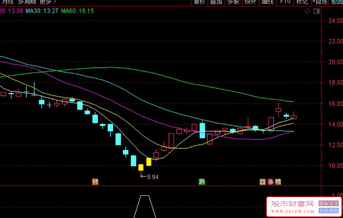Click the 18.00 price axis label
The width and height of the screenshot is (343, 218).
(x=335, y=83)
